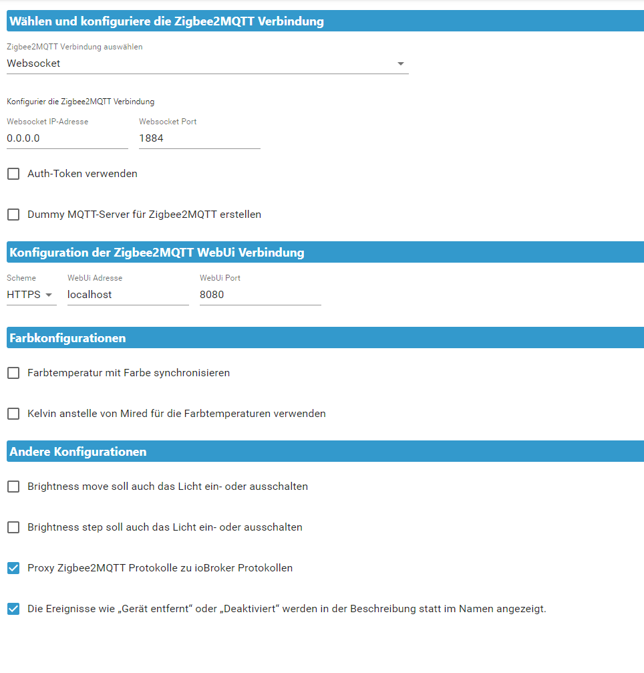Click the Farbkonfigurationen section header
Screen dimensions: 644x673
coord(67,338)
